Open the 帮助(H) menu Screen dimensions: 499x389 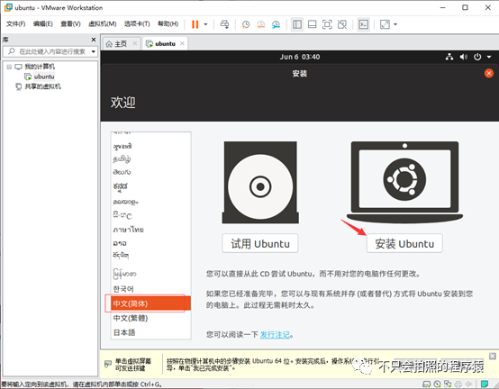pos(168,23)
